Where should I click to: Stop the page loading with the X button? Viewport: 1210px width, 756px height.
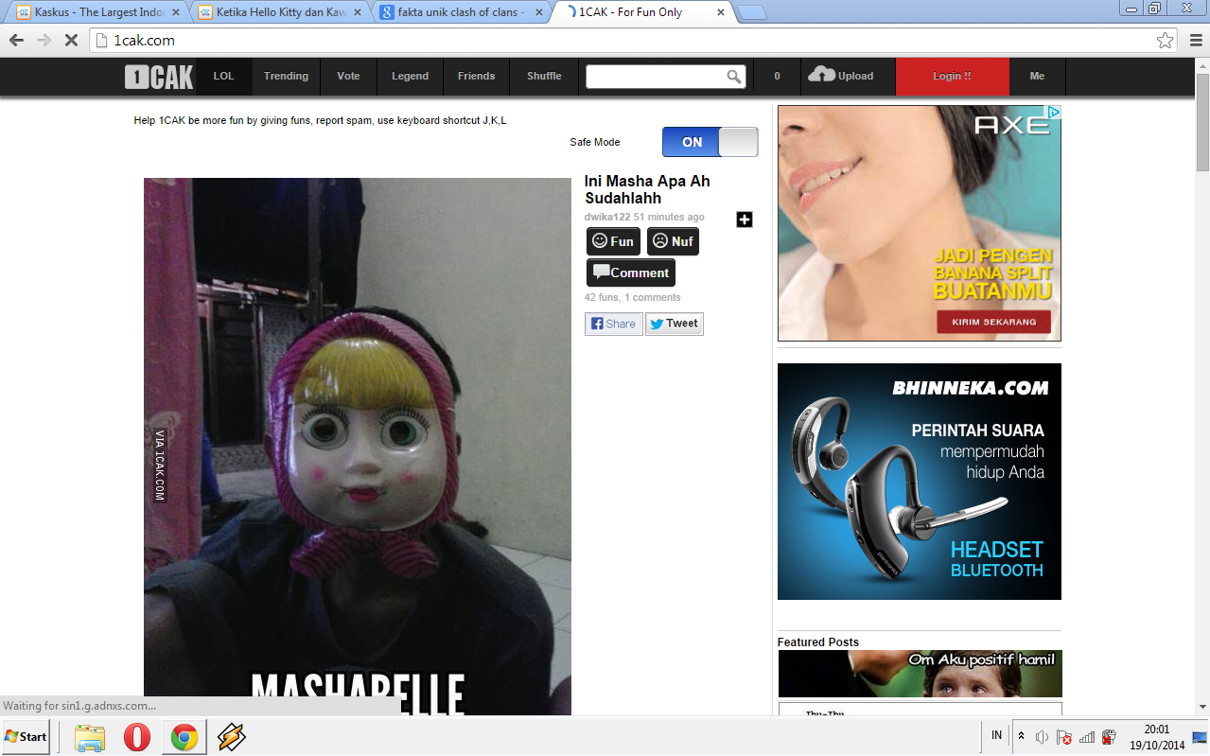click(x=71, y=41)
